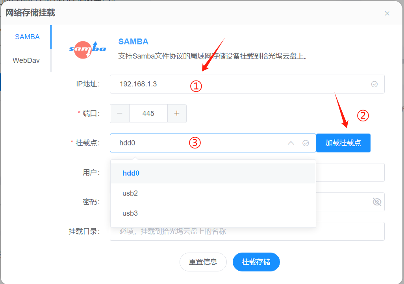Collapse the mount point list chevron

(x=291, y=143)
